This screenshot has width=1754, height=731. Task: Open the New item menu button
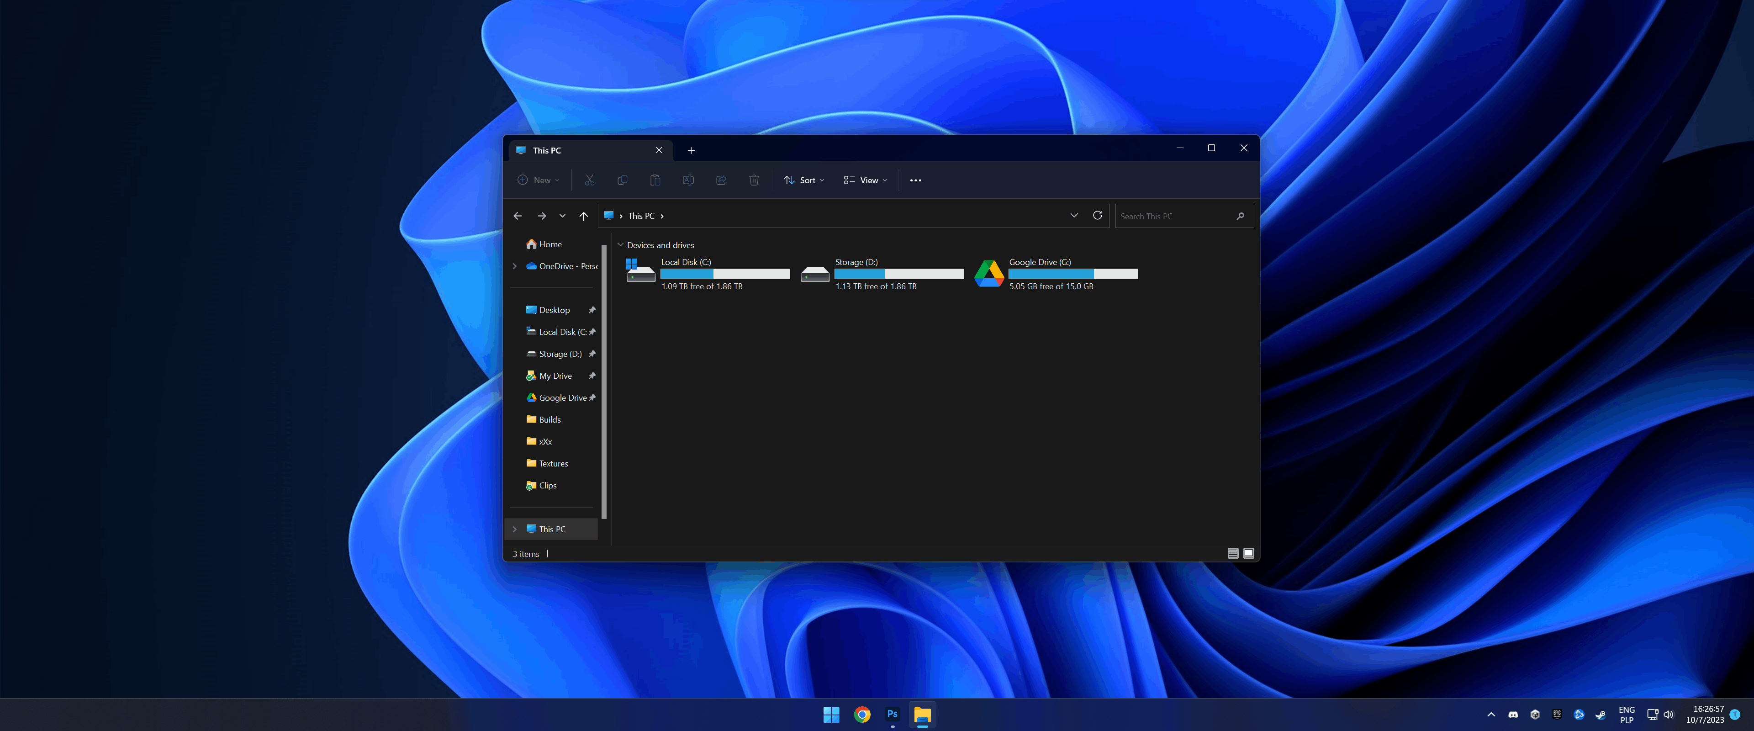(x=539, y=180)
